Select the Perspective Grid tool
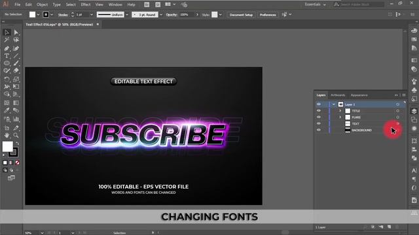This screenshot has height=235, width=419. tap(16, 94)
